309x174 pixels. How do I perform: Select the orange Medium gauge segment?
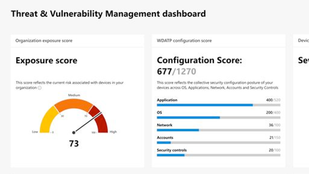click(73, 105)
